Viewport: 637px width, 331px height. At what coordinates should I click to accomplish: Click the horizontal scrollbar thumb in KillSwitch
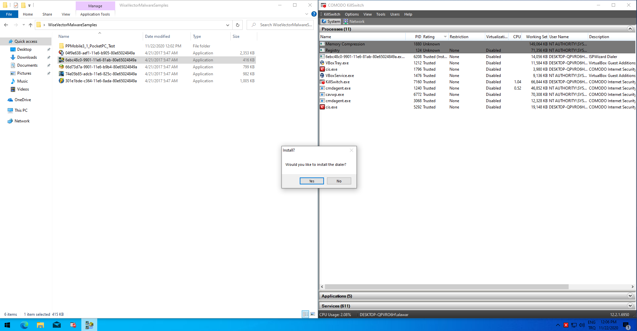(x=447, y=287)
